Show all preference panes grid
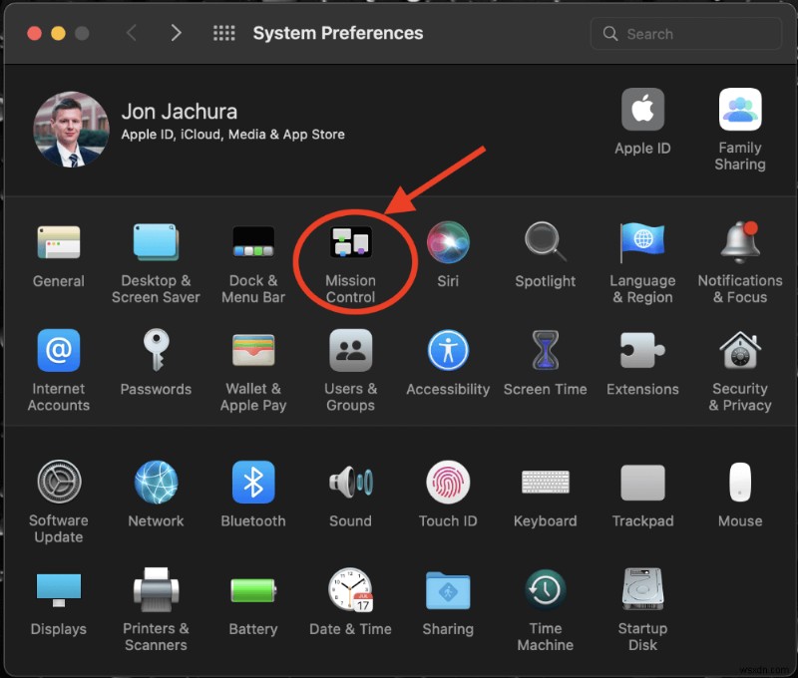The height and width of the screenshot is (678, 798). point(223,32)
